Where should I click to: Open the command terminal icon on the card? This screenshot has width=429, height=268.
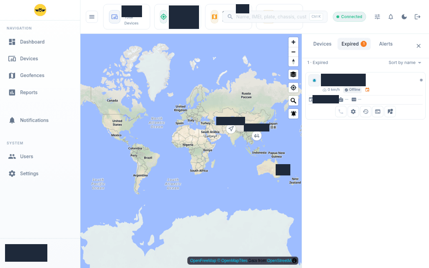click(x=378, y=111)
